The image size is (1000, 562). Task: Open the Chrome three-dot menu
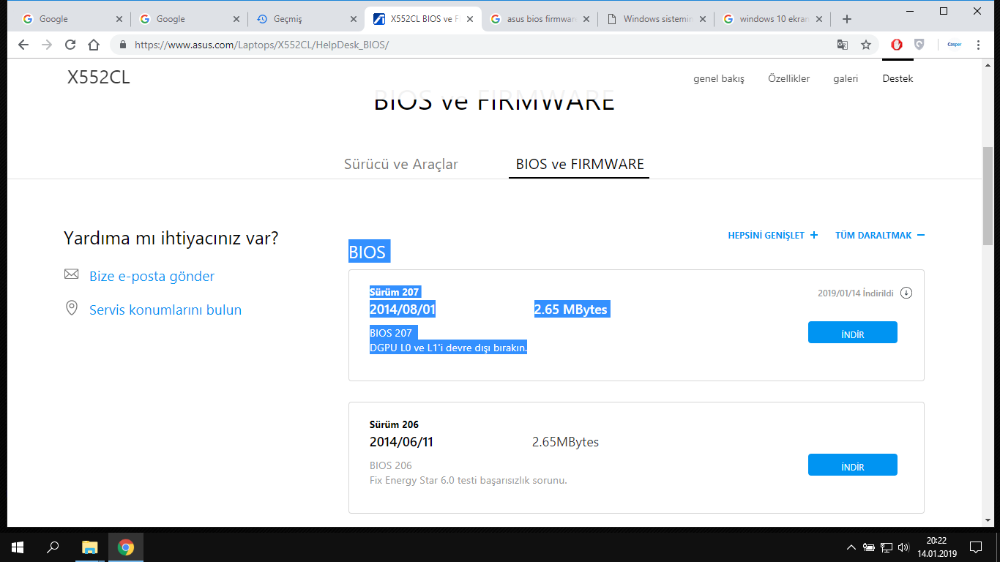979,45
